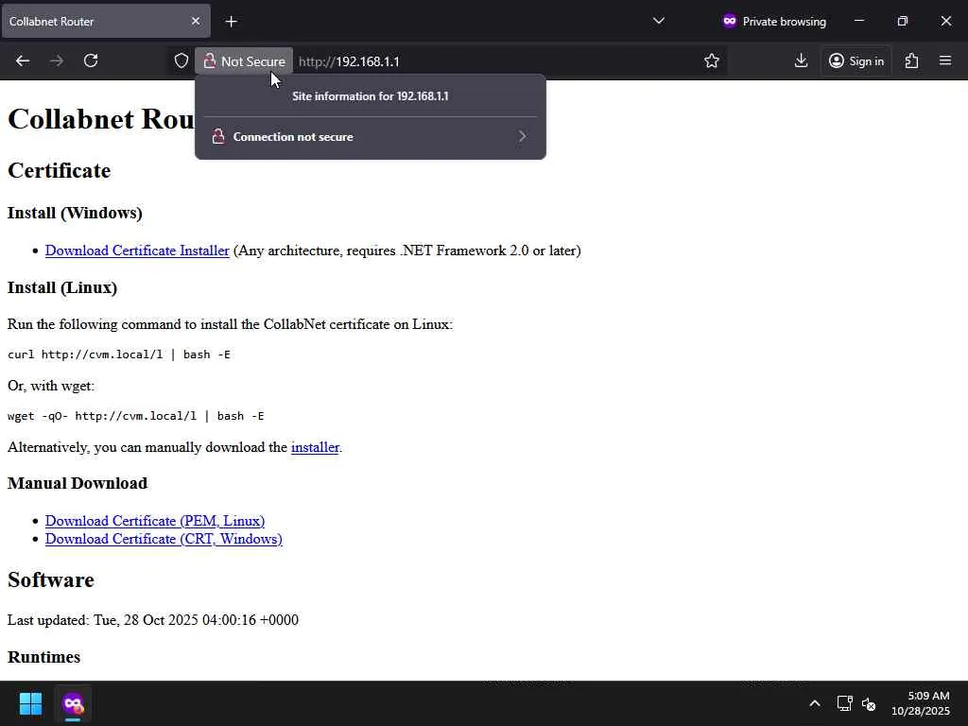Click the Sign in account button
This screenshot has height=726, width=968.
(856, 60)
